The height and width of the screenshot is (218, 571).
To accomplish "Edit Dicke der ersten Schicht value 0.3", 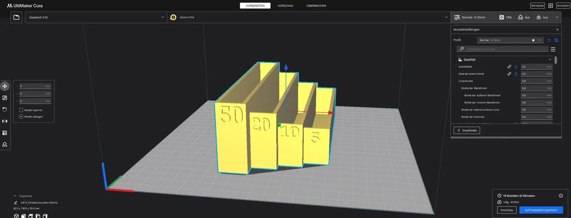I will click(537, 74).
